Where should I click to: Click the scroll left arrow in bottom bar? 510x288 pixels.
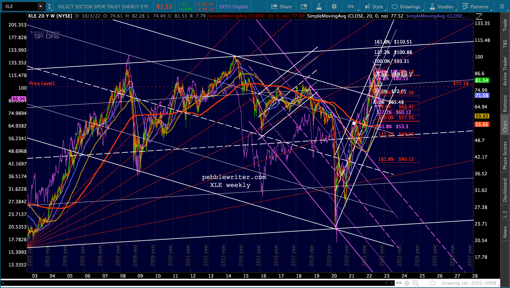click(x=386, y=283)
